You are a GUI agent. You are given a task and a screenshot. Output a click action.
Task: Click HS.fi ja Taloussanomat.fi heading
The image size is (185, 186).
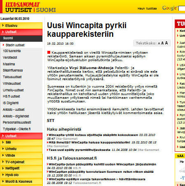click(72, 158)
